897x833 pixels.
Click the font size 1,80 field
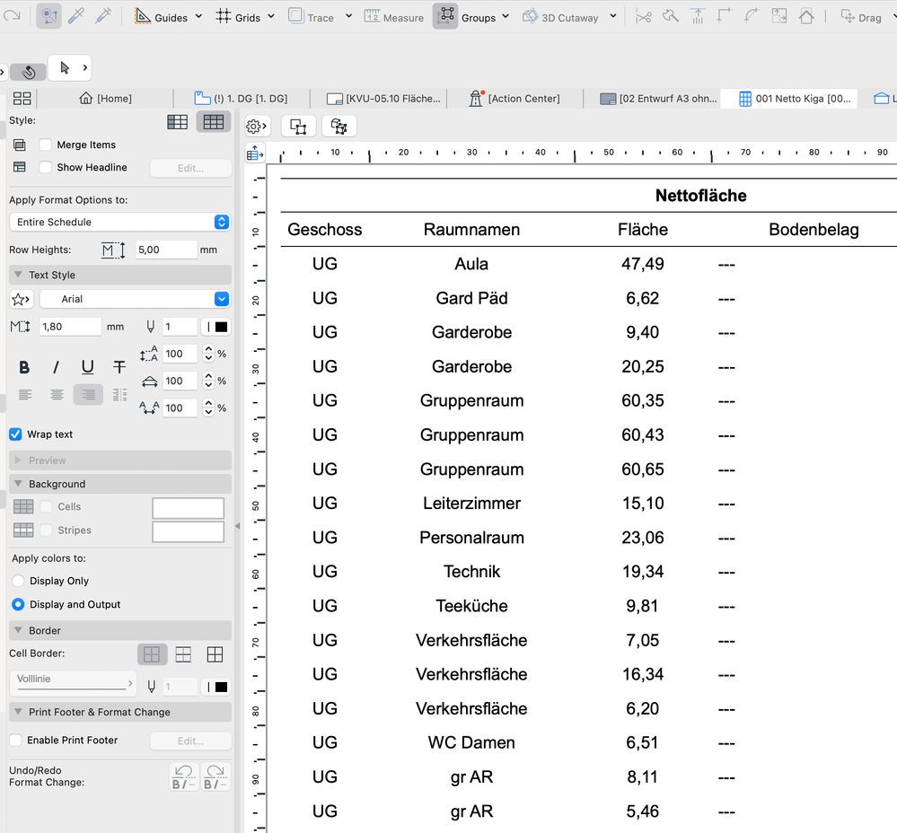click(70, 327)
